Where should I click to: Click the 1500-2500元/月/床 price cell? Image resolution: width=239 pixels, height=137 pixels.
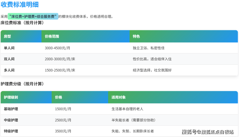coord(60,70)
